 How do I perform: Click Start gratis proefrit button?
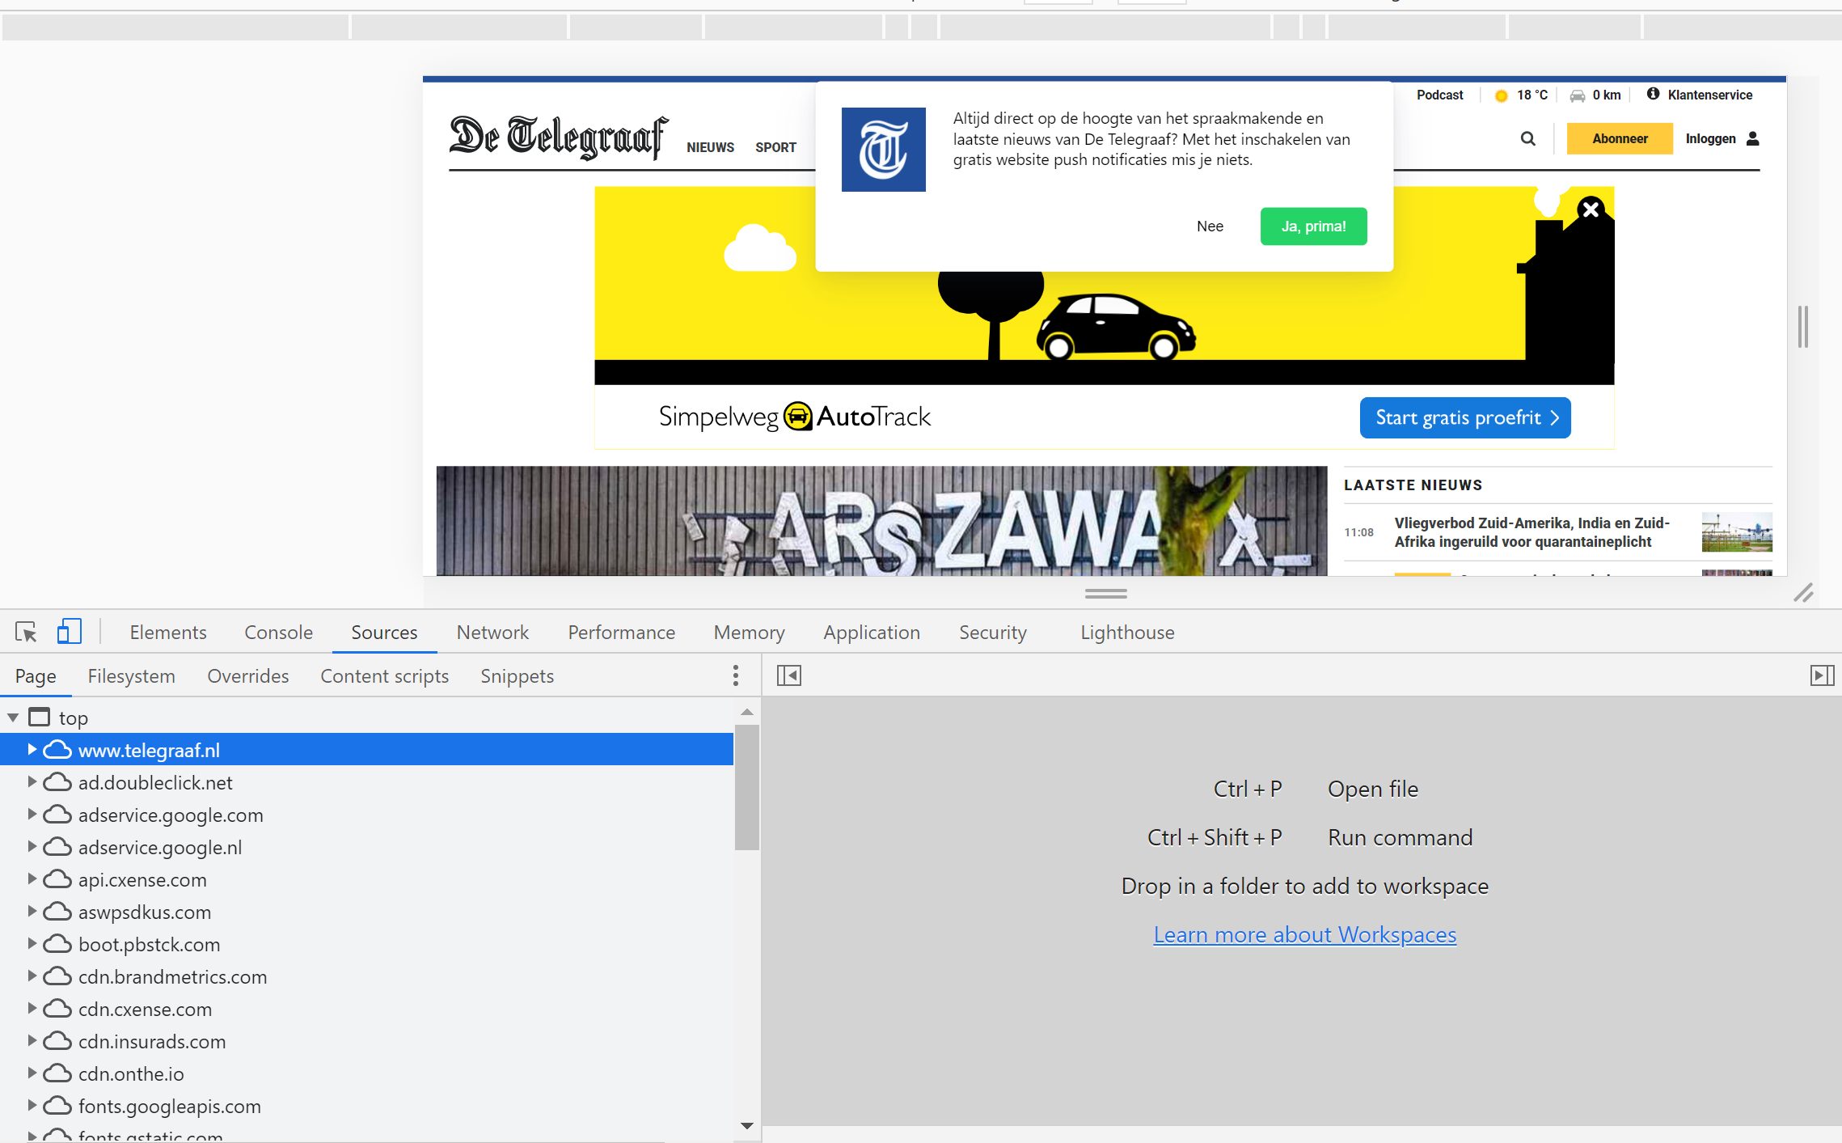tap(1465, 417)
